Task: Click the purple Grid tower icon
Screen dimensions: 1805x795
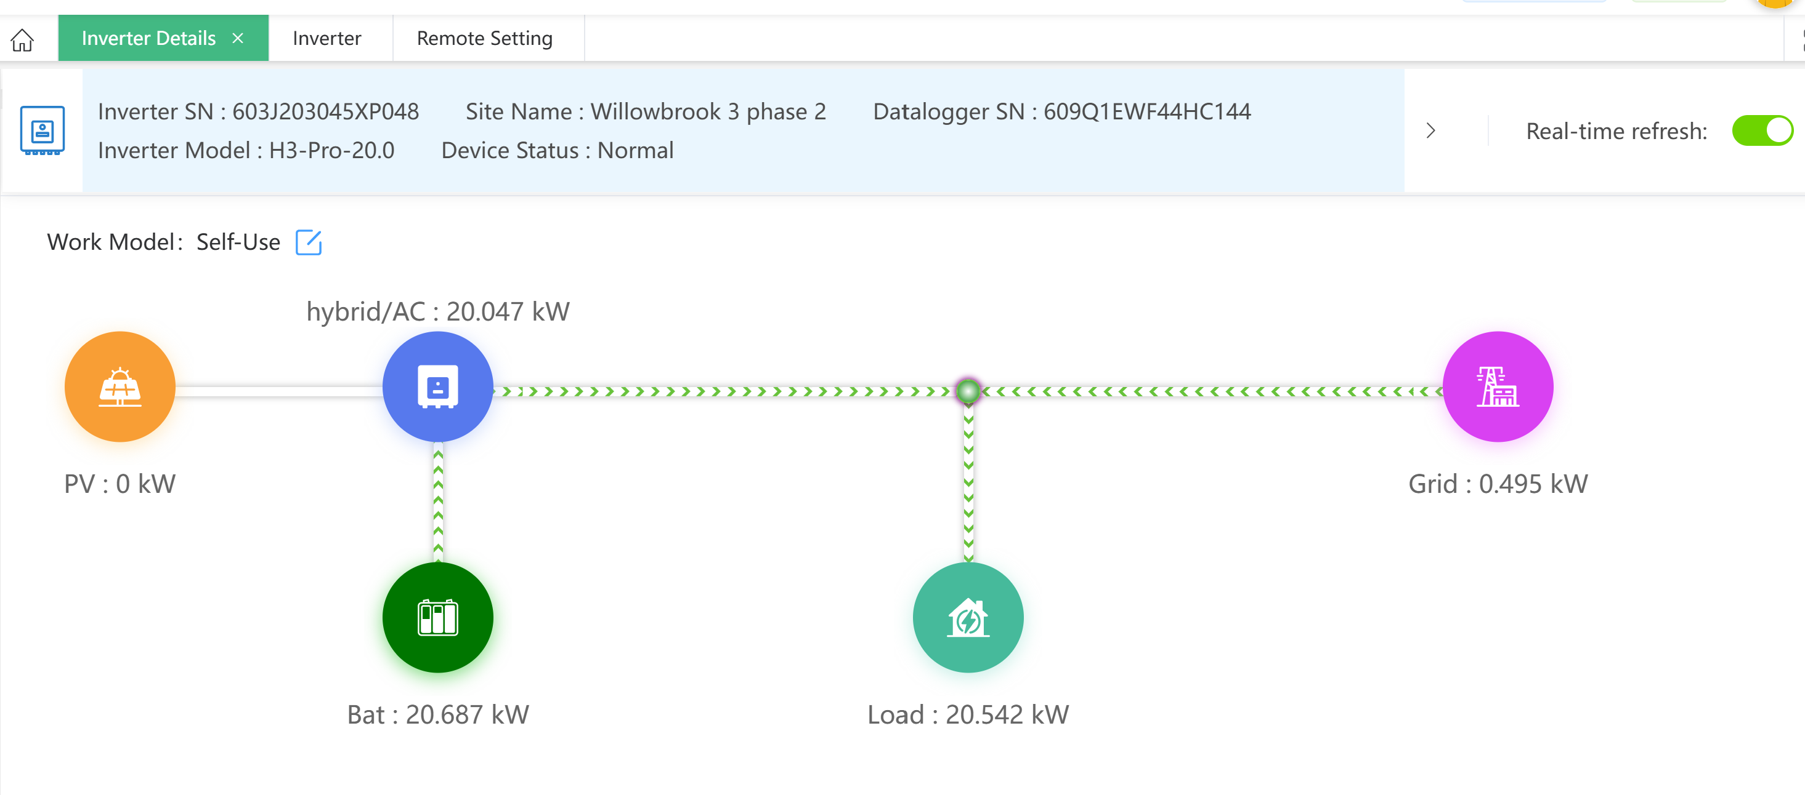Action: (x=1498, y=387)
